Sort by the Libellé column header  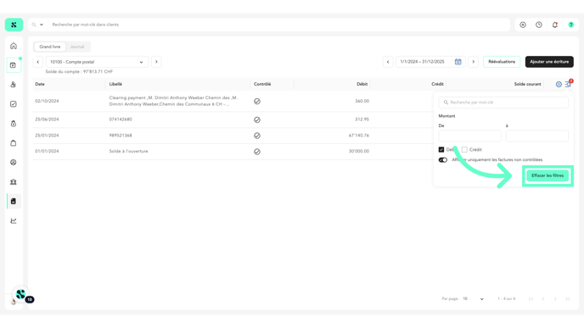click(115, 84)
